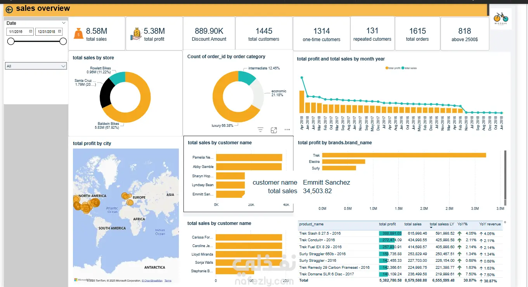Viewport: 528px width, 287px height.
Task: Select the Rowlett Bikes teal donut segment
Action: tap(118, 78)
